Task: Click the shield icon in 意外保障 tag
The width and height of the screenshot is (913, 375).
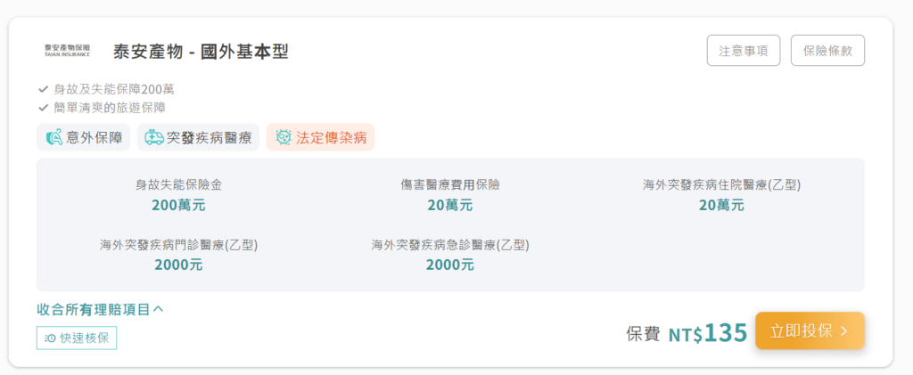Action: pyautogui.click(x=53, y=138)
